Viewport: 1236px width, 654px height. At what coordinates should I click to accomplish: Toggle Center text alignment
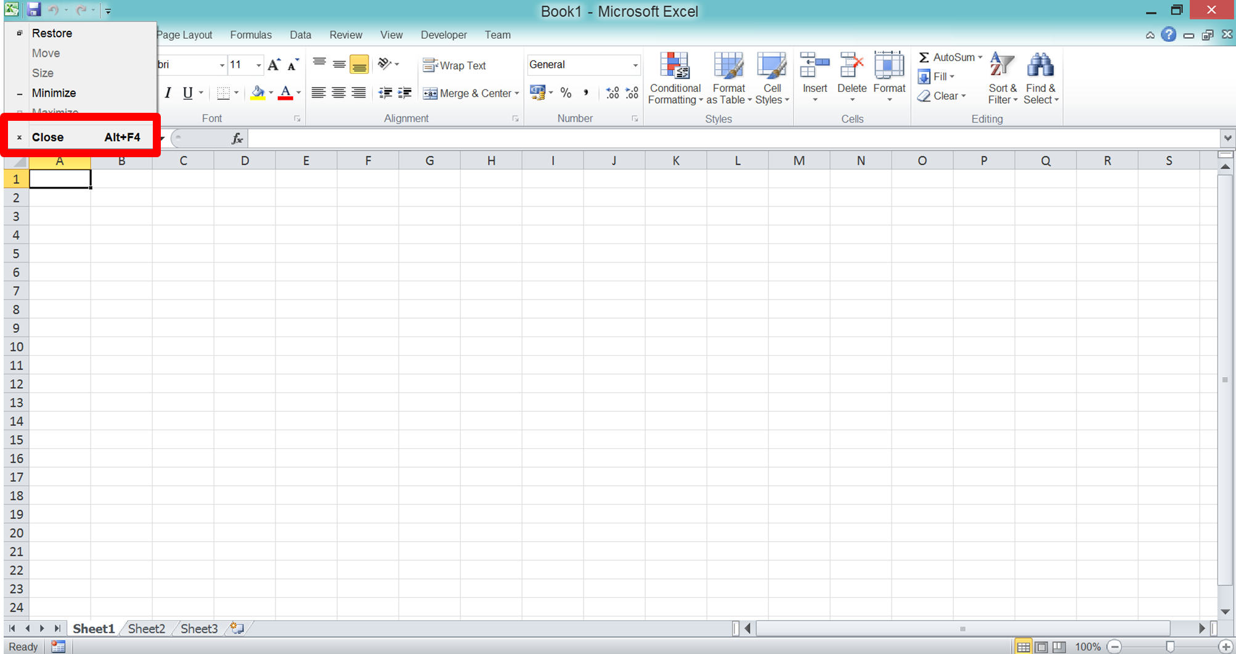(x=338, y=93)
